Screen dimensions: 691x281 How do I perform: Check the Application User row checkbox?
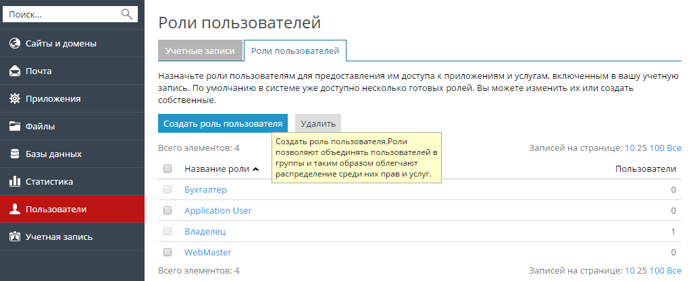[x=168, y=211]
